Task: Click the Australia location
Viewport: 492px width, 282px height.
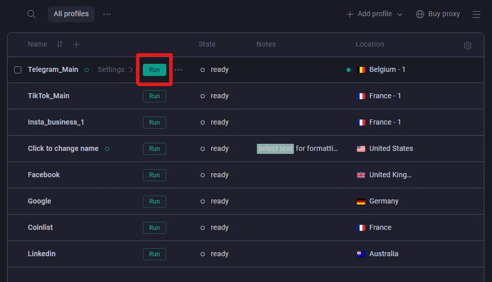Action: click(x=384, y=254)
